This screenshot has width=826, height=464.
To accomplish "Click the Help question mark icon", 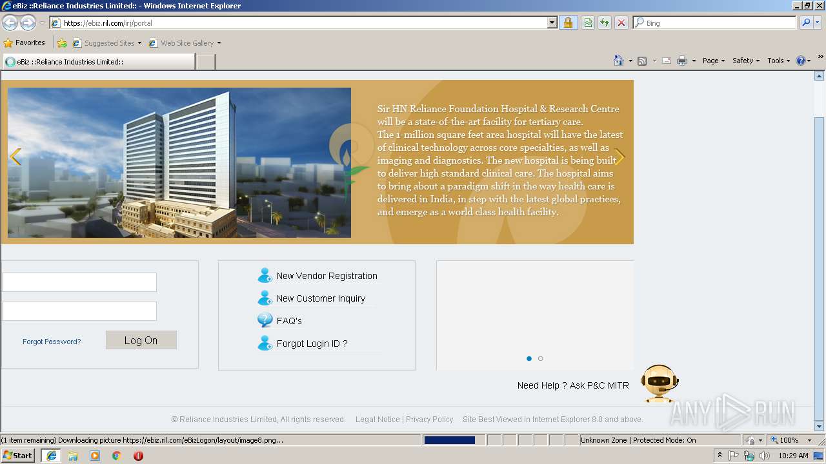I will tap(801, 61).
